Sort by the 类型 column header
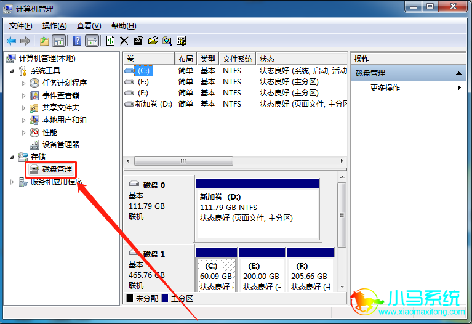Image resolution: width=472 pixels, height=324 pixels. [x=208, y=59]
